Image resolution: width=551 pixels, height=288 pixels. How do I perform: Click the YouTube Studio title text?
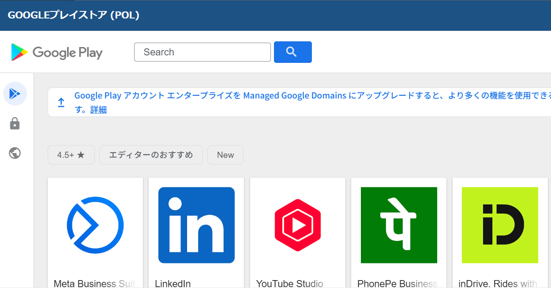(290, 284)
